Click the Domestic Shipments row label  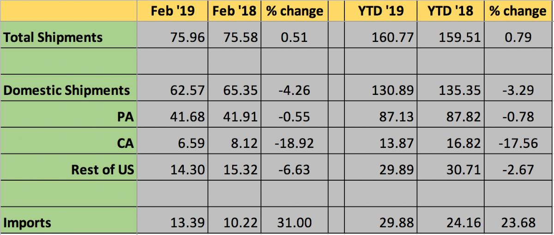pyautogui.click(x=67, y=90)
